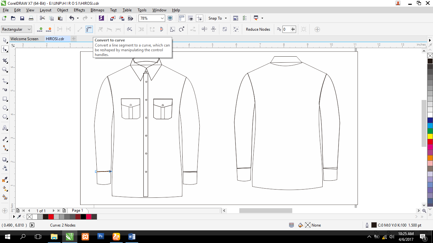This screenshot has height=243, width=433.
Task: Select the Interactive Fill tool
Action: (x=5, y=188)
